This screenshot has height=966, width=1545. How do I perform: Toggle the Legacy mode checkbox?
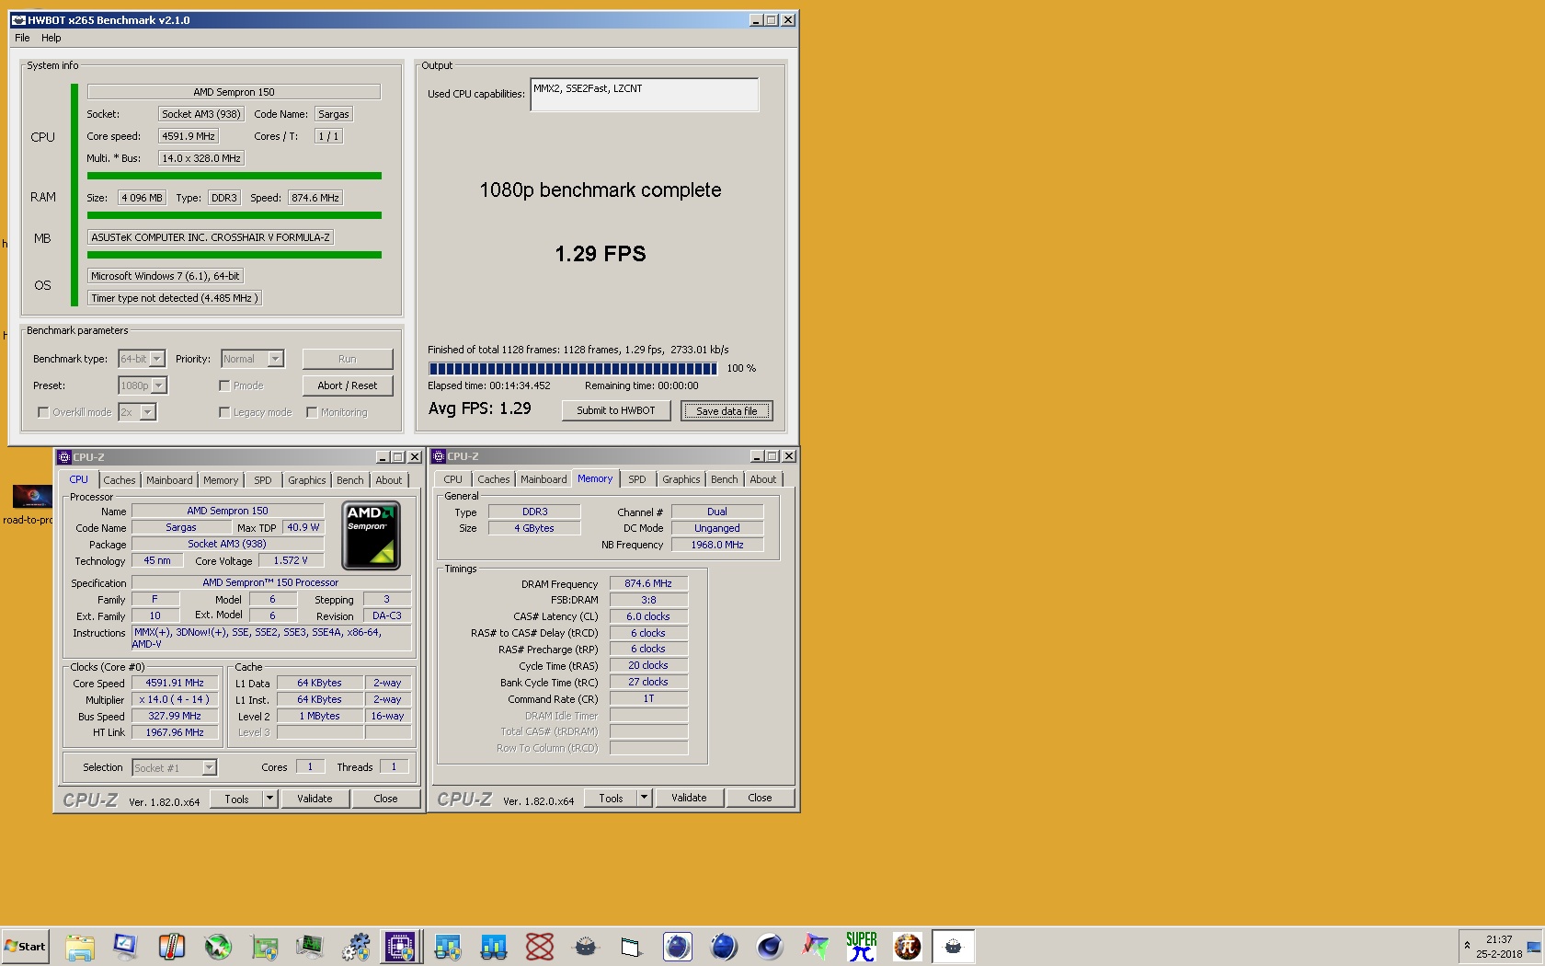pos(224,412)
